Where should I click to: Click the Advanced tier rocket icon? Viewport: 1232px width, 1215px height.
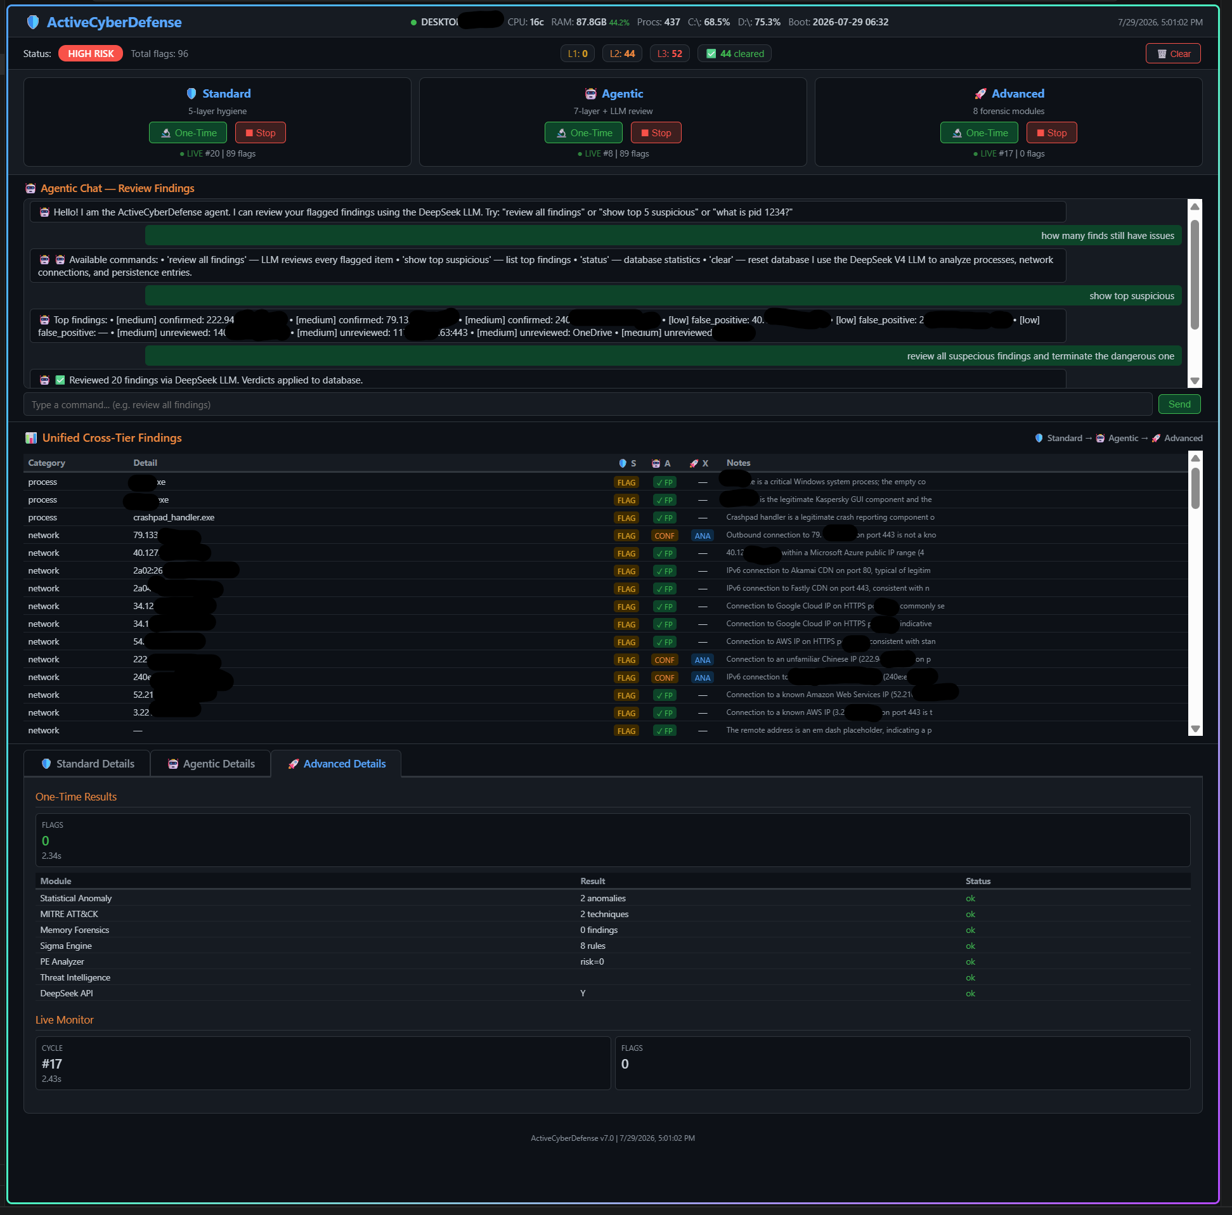coord(981,94)
